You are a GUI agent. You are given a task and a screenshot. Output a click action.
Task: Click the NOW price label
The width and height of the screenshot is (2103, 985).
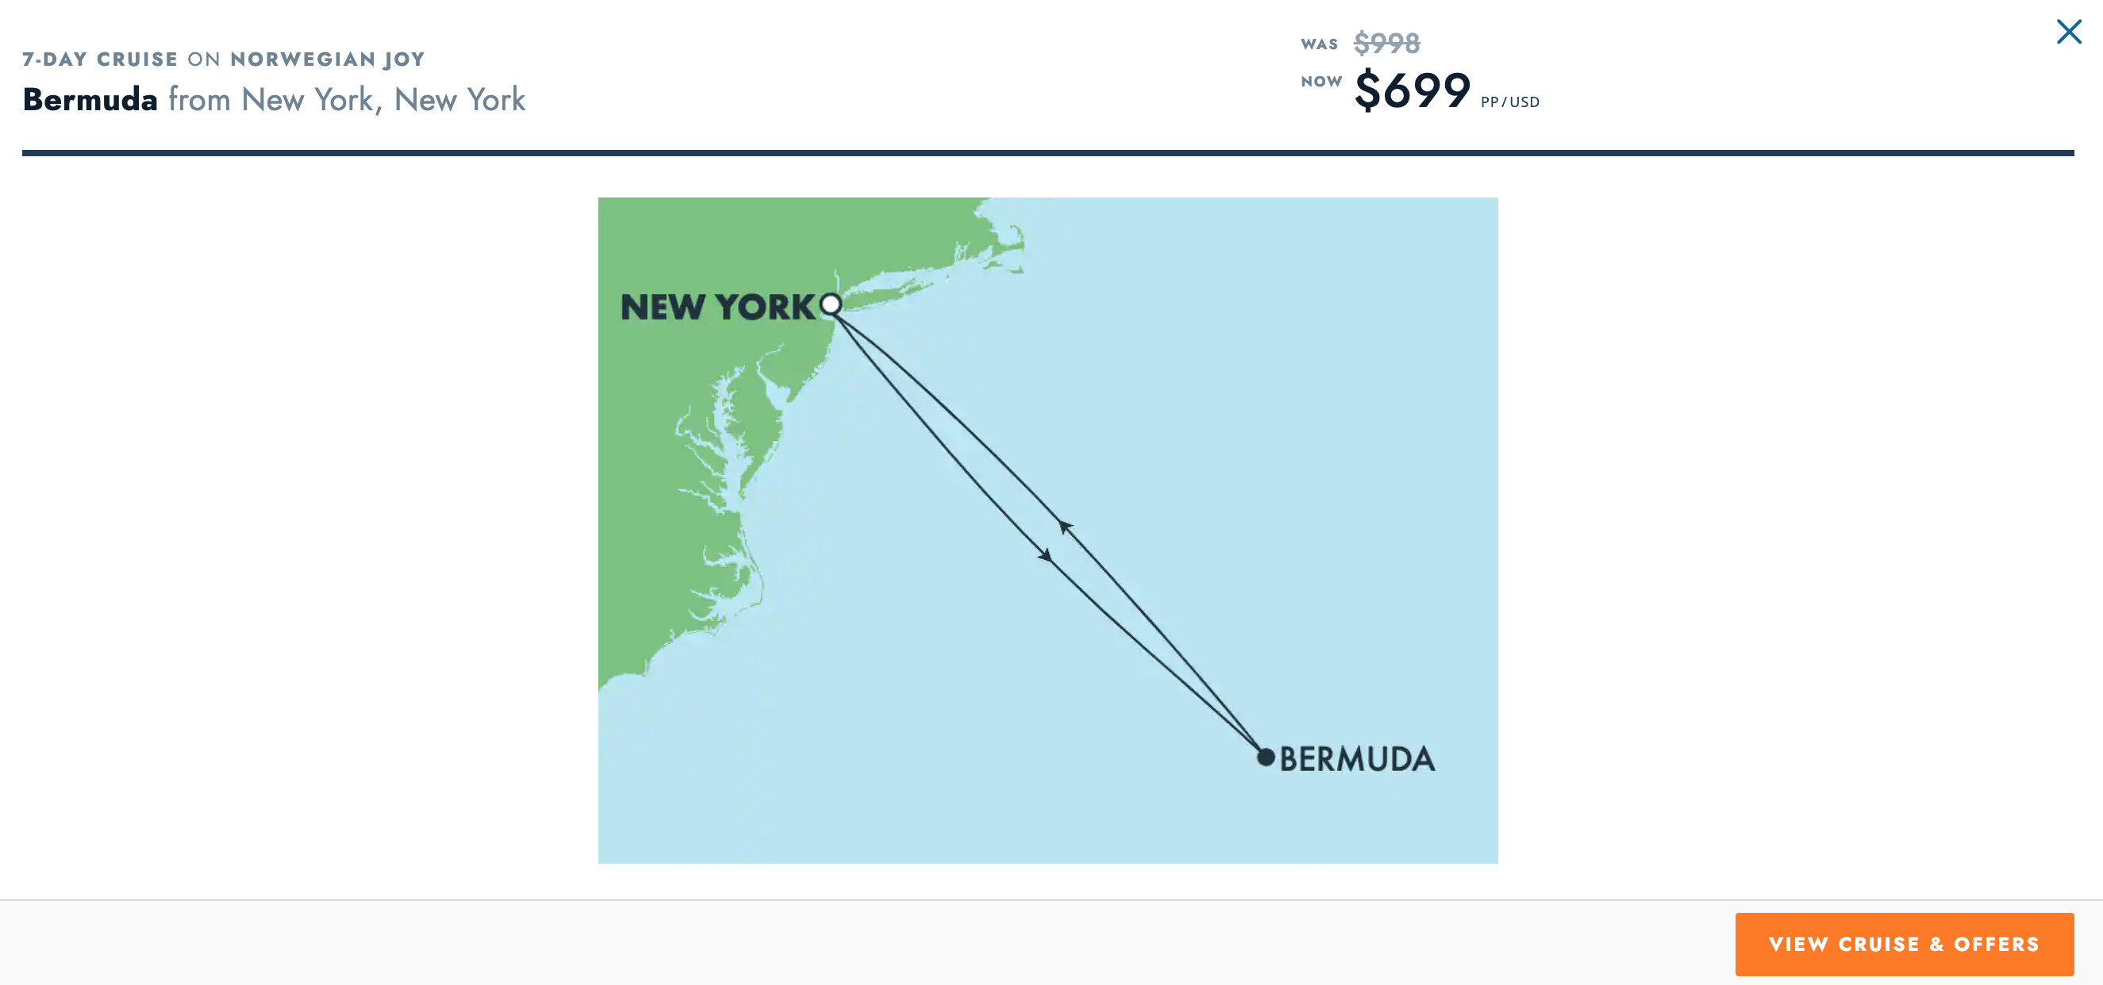(x=1321, y=81)
